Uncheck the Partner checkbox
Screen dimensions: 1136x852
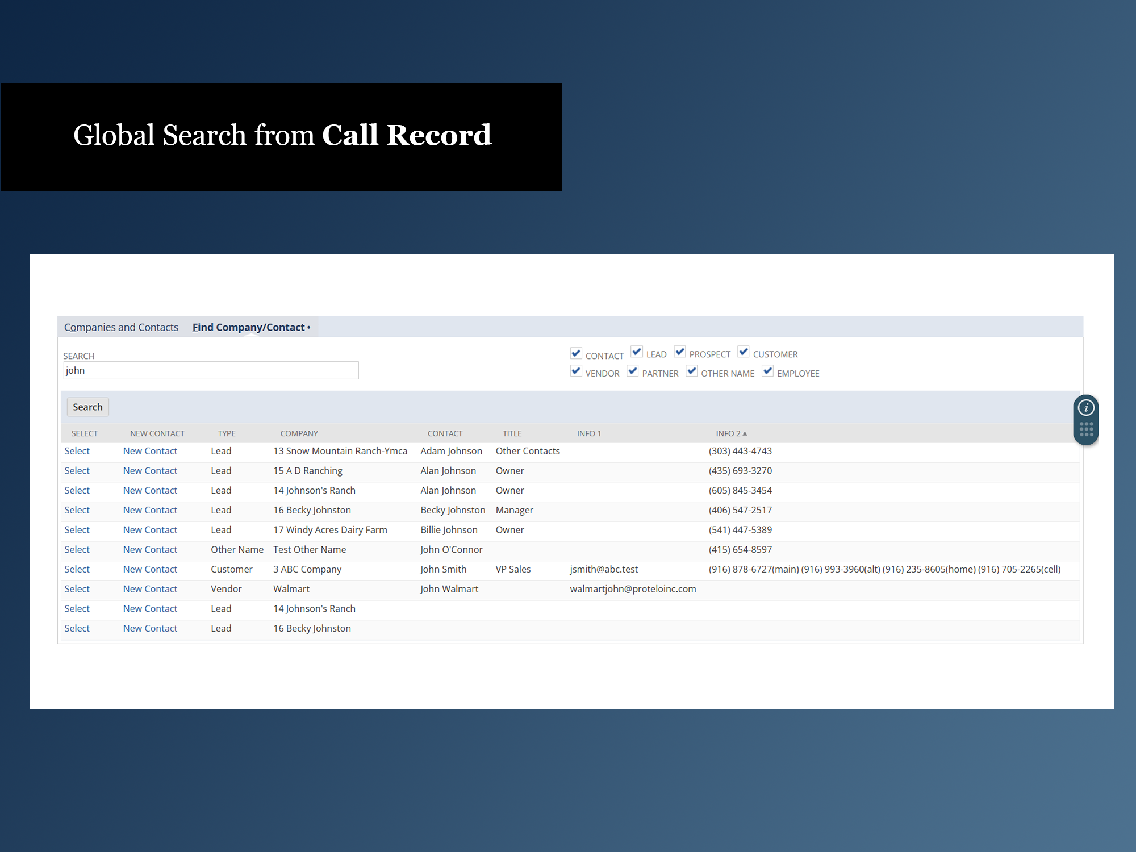633,371
